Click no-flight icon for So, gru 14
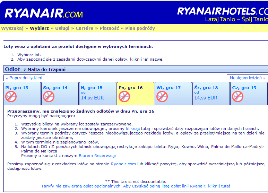The width and height of the screenshot is (268, 193). pos(49,96)
